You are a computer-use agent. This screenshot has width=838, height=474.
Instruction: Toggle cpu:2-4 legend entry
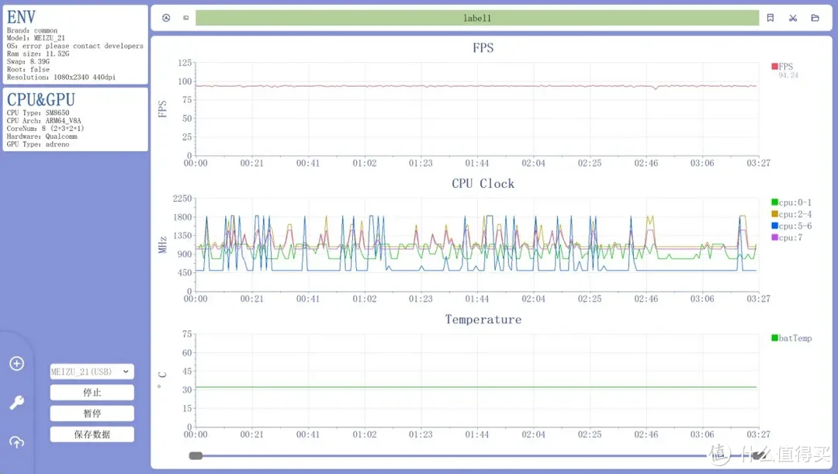(791, 214)
